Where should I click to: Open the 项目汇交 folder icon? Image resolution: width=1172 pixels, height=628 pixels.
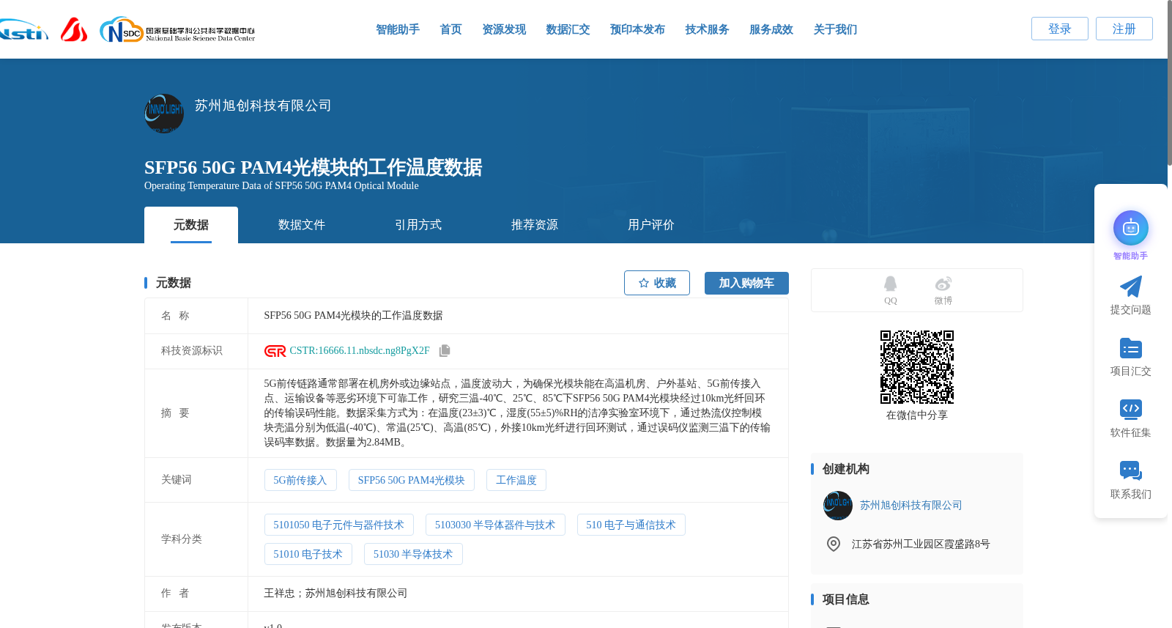[x=1130, y=348]
